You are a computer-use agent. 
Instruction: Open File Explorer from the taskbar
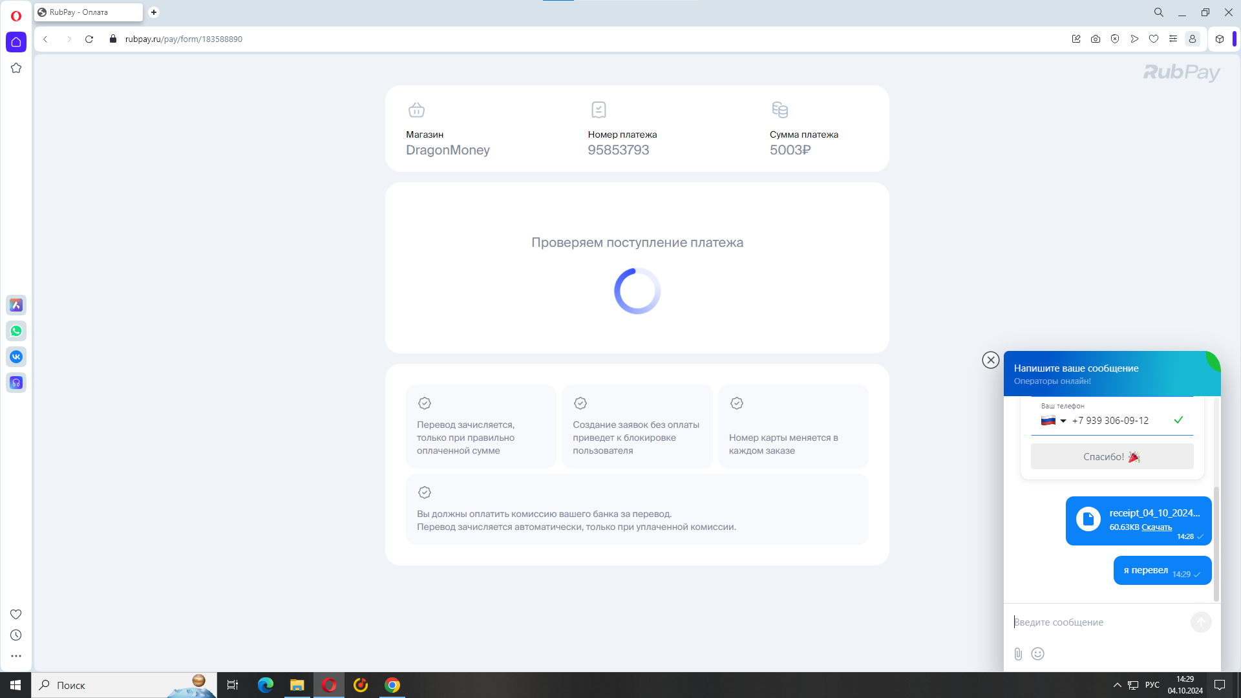point(297,685)
